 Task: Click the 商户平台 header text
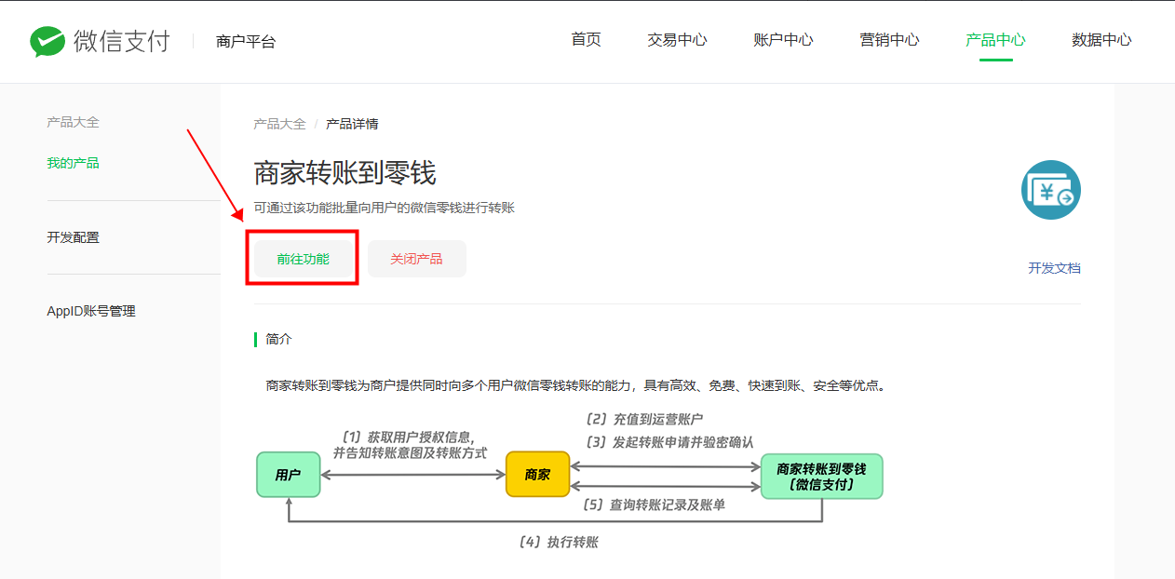tap(245, 42)
